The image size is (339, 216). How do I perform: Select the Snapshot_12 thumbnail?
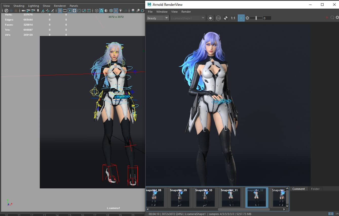[x=257, y=197]
